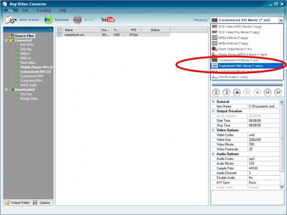The height and width of the screenshot is (215, 287).
Task: Select Customized AVI Movie in profile list
Action: (247, 60)
